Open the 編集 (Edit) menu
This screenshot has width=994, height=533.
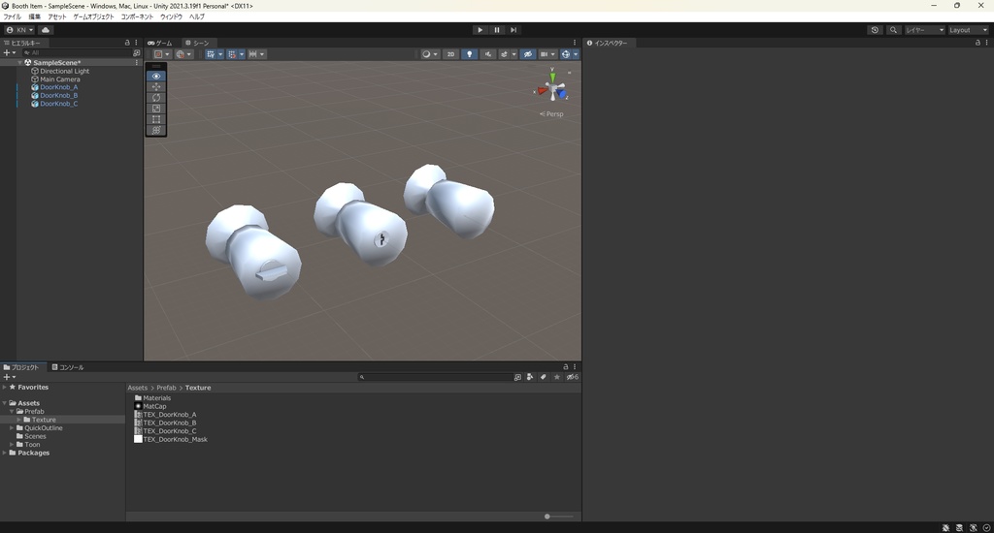pyautogui.click(x=34, y=16)
